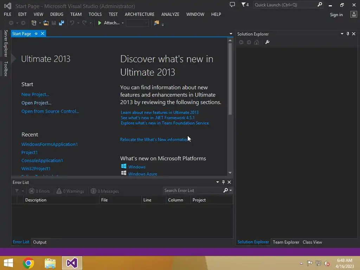Image resolution: width=360 pixels, height=270 pixels.
Task: Click the Quick Launch search magnifier
Action: click(x=320, y=5)
